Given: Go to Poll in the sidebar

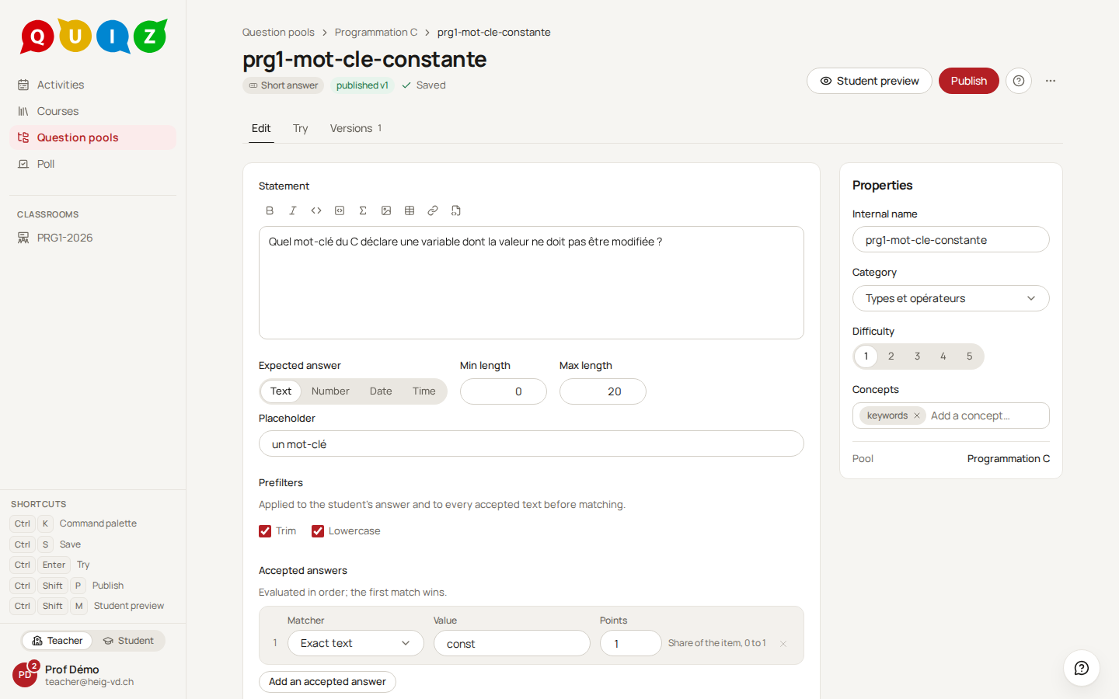Looking at the screenshot, I should click(92, 164).
